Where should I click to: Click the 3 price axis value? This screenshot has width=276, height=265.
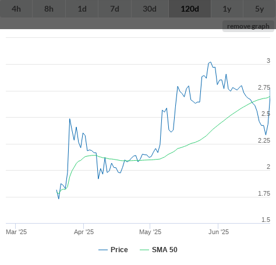click(x=268, y=61)
